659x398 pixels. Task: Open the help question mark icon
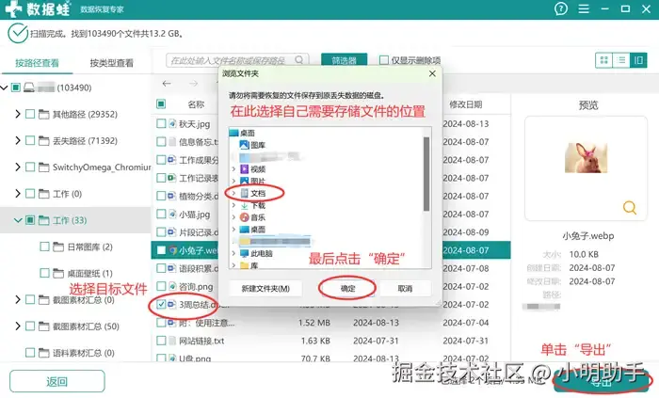561,8
